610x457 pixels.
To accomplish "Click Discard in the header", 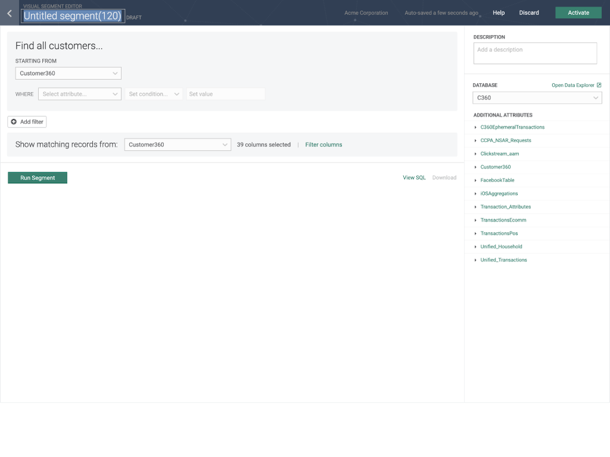I will click(529, 12).
